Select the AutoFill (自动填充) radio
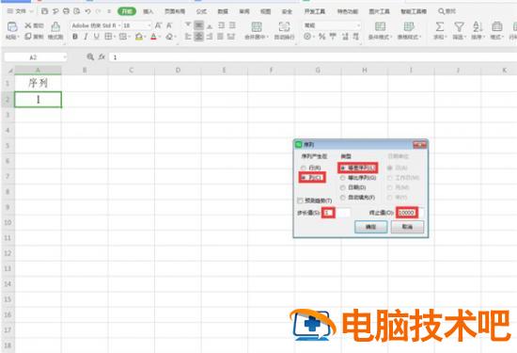Image resolution: width=517 pixels, height=353 pixels. point(342,198)
